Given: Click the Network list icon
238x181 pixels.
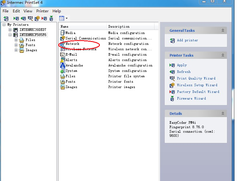Looking at the screenshot, I should [x=63, y=44].
